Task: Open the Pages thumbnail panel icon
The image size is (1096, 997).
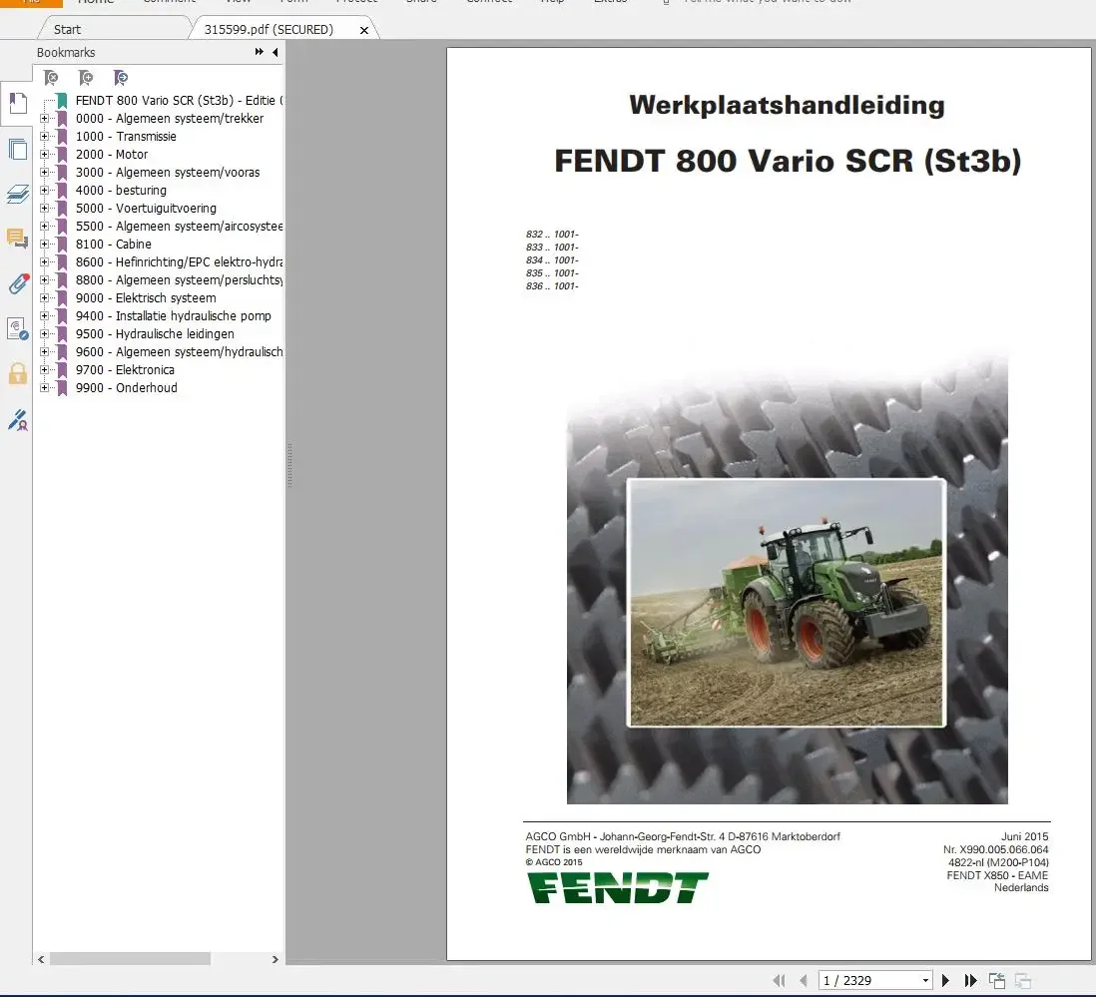Action: 18,150
